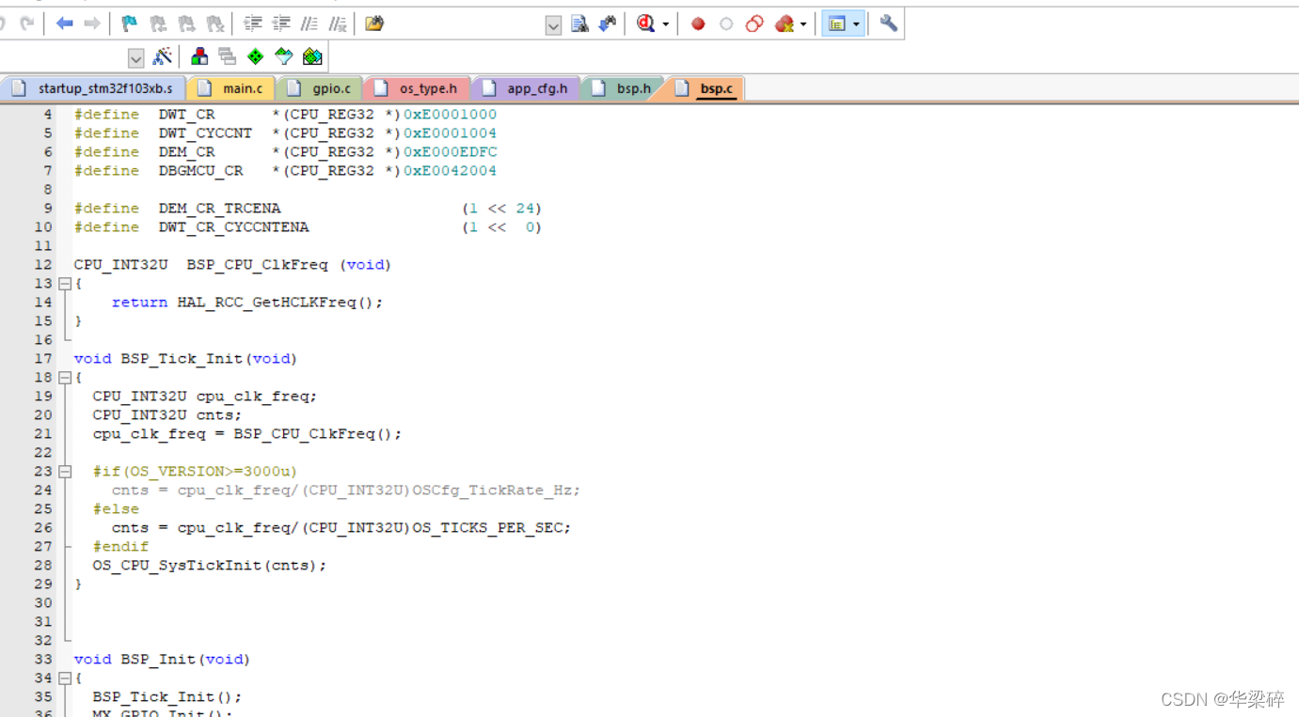Image resolution: width=1299 pixels, height=717 pixels.
Task: Open Manage Multi-Project Workspace icon
Action: (228, 56)
